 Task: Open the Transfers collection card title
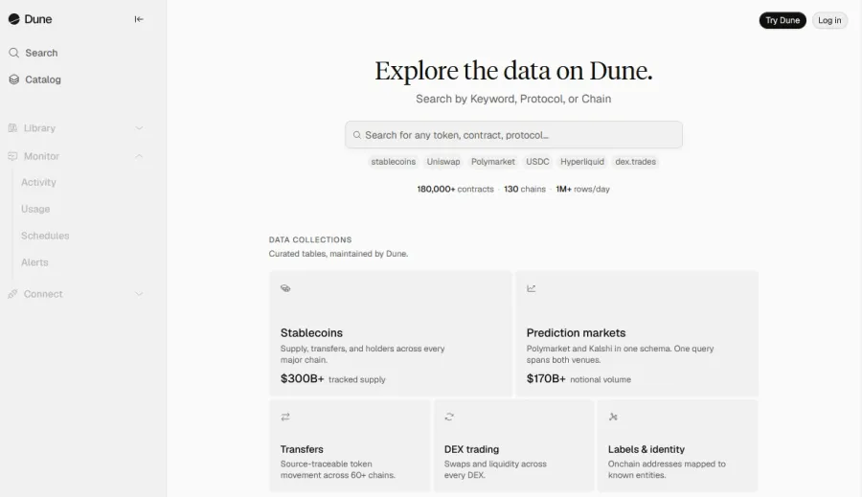click(x=302, y=449)
